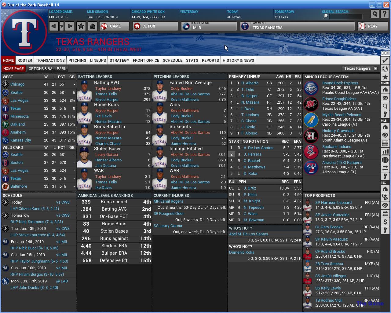The image size is (391, 313).
Task: Click the home icon in top toolbar
Action: pyautogui.click(x=93, y=26)
